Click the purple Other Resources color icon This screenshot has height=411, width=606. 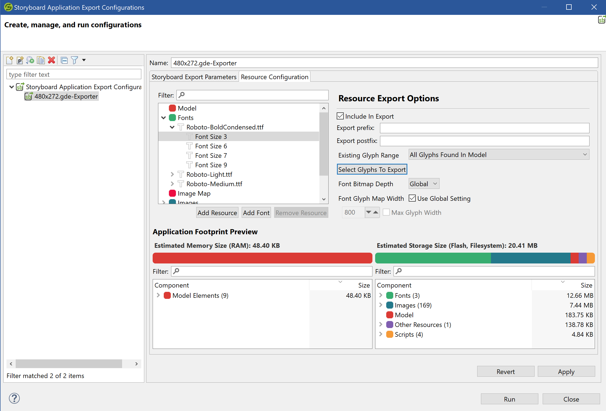[389, 325]
